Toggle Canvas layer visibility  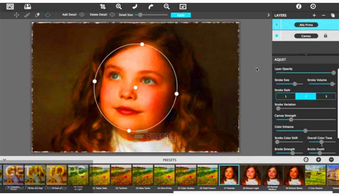coord(277,36)
